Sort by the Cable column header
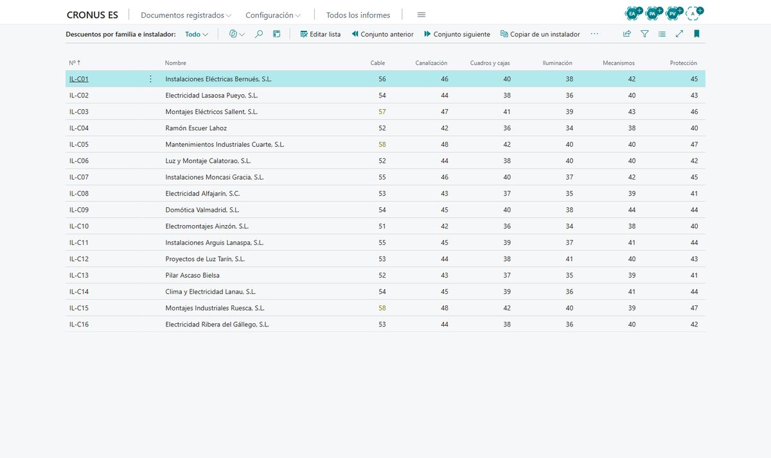The image size is (771, 458). point(378,63)
